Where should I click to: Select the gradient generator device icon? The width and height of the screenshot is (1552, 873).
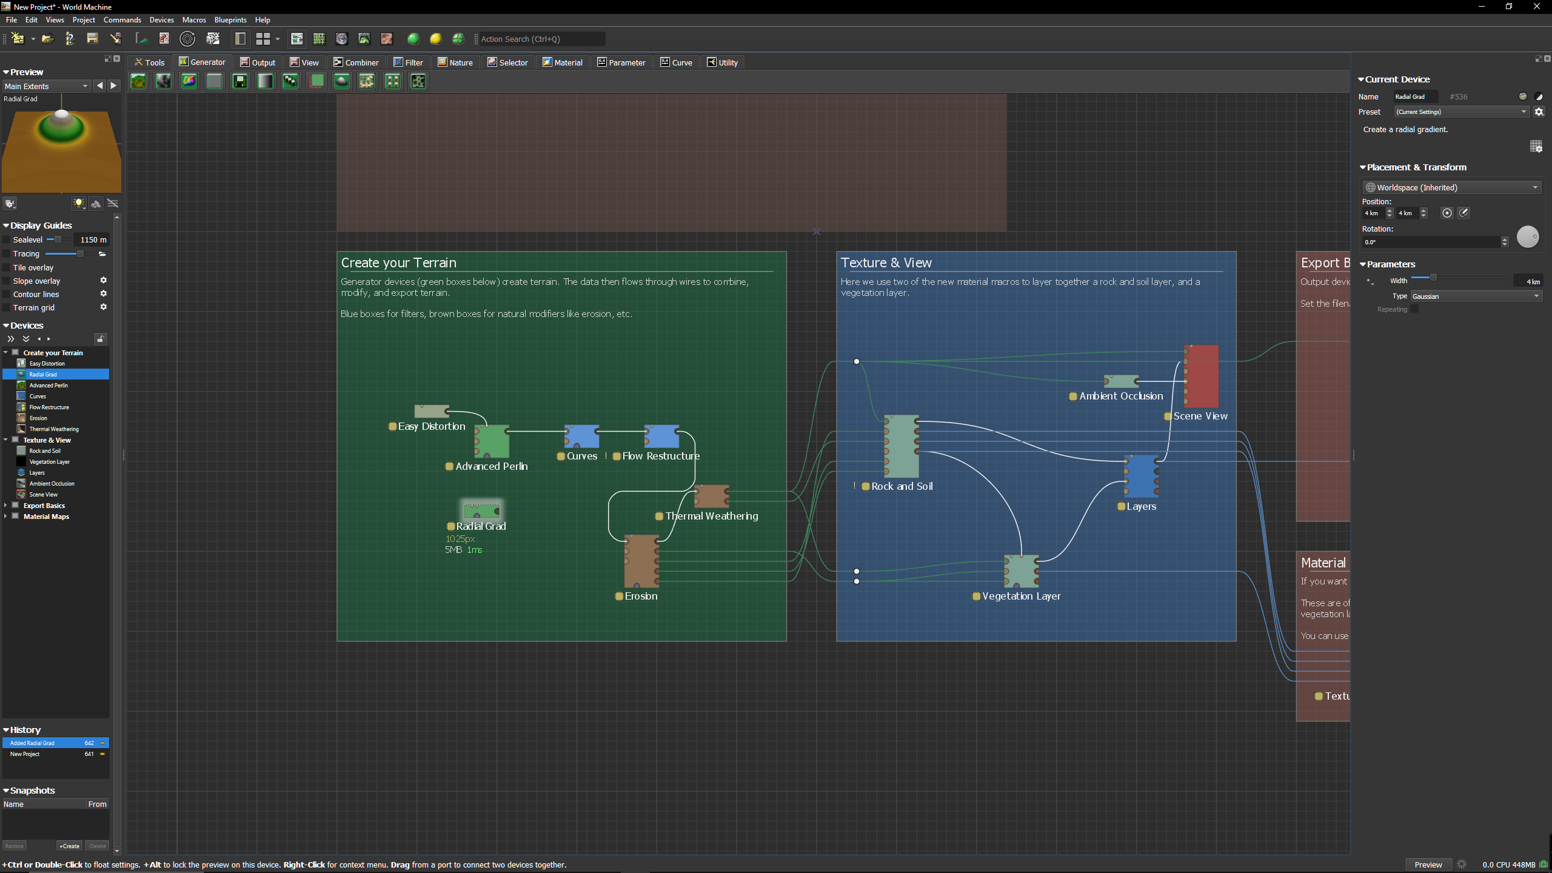click(x=266, y=81)
